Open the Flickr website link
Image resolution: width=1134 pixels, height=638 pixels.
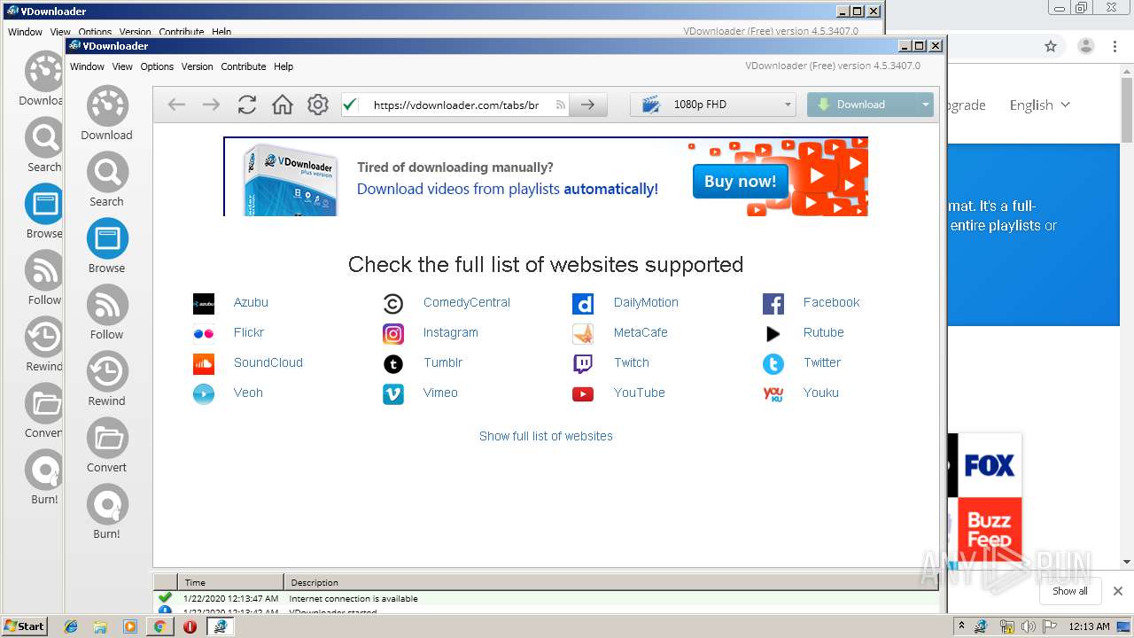(x=249, y=333)
